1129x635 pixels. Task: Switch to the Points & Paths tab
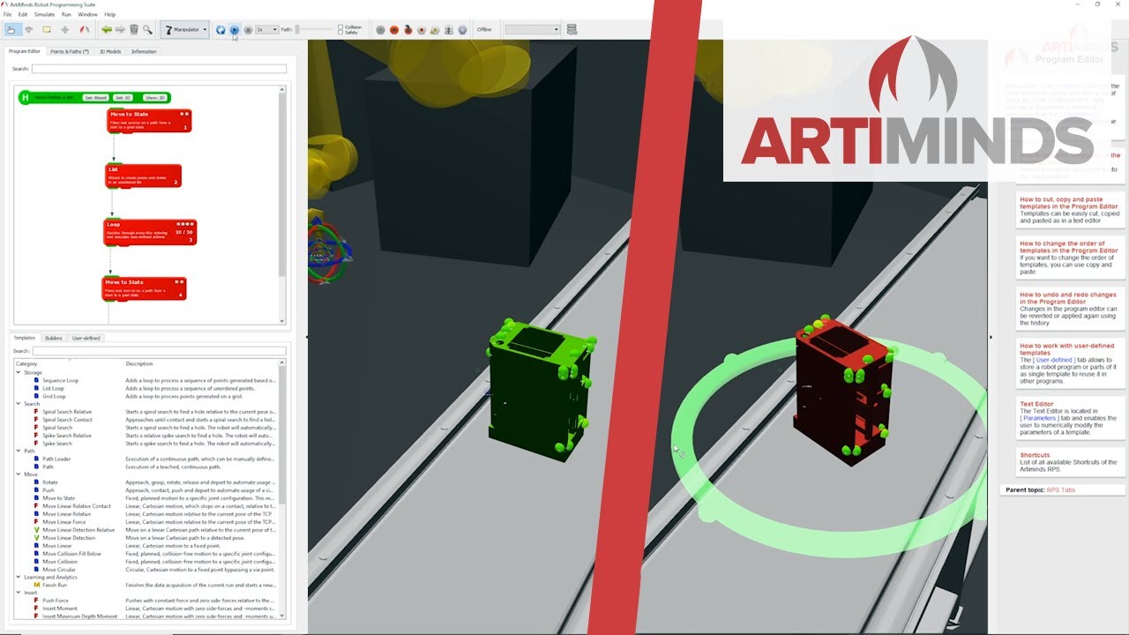[70, 51]
